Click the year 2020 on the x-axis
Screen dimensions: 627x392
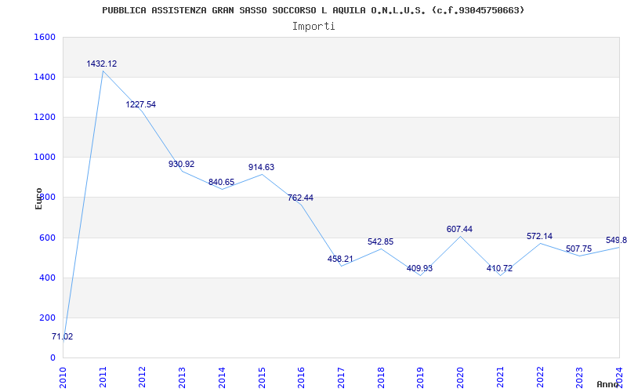point(460,377)
